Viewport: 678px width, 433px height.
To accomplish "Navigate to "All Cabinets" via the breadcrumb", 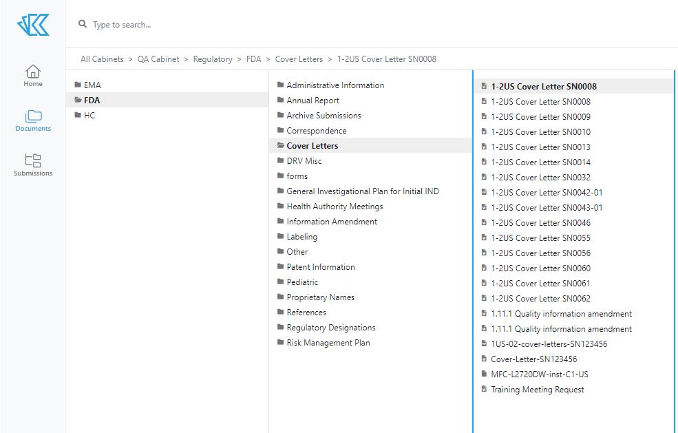I will (x=102, y=59).
